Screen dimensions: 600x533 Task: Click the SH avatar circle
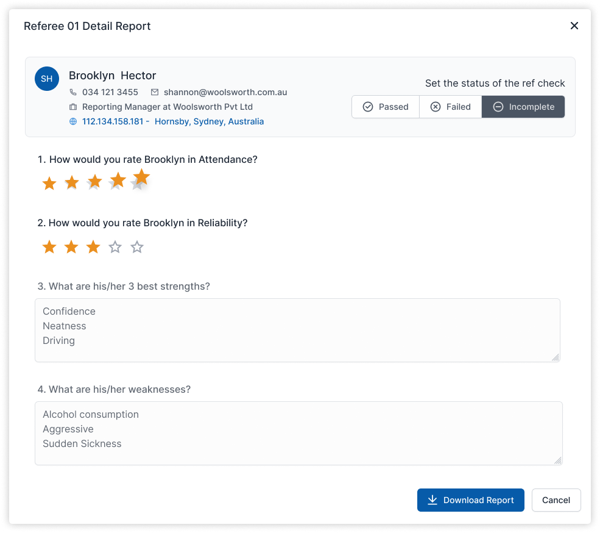pos(47,78)
